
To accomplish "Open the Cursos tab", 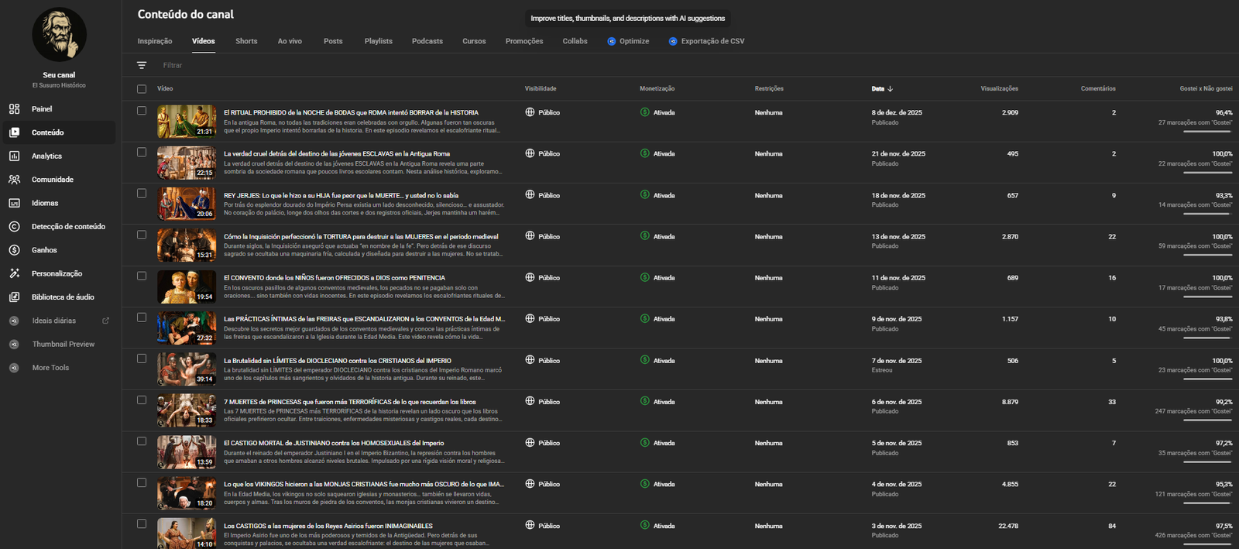I will (x=474, y=42).
